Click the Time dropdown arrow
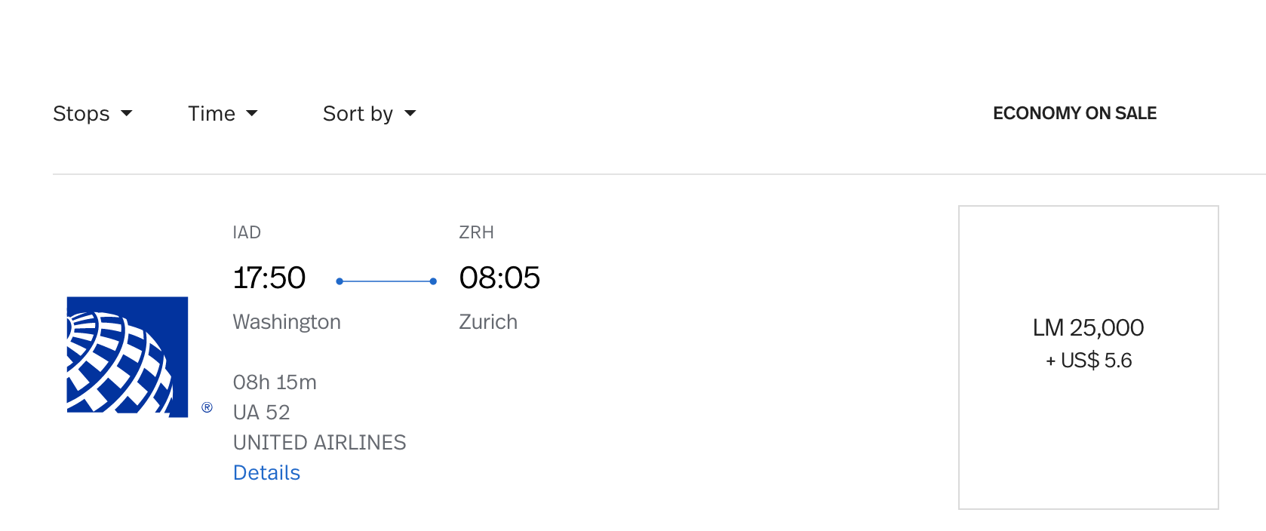1266x531 pixels. tap(252, 113)
